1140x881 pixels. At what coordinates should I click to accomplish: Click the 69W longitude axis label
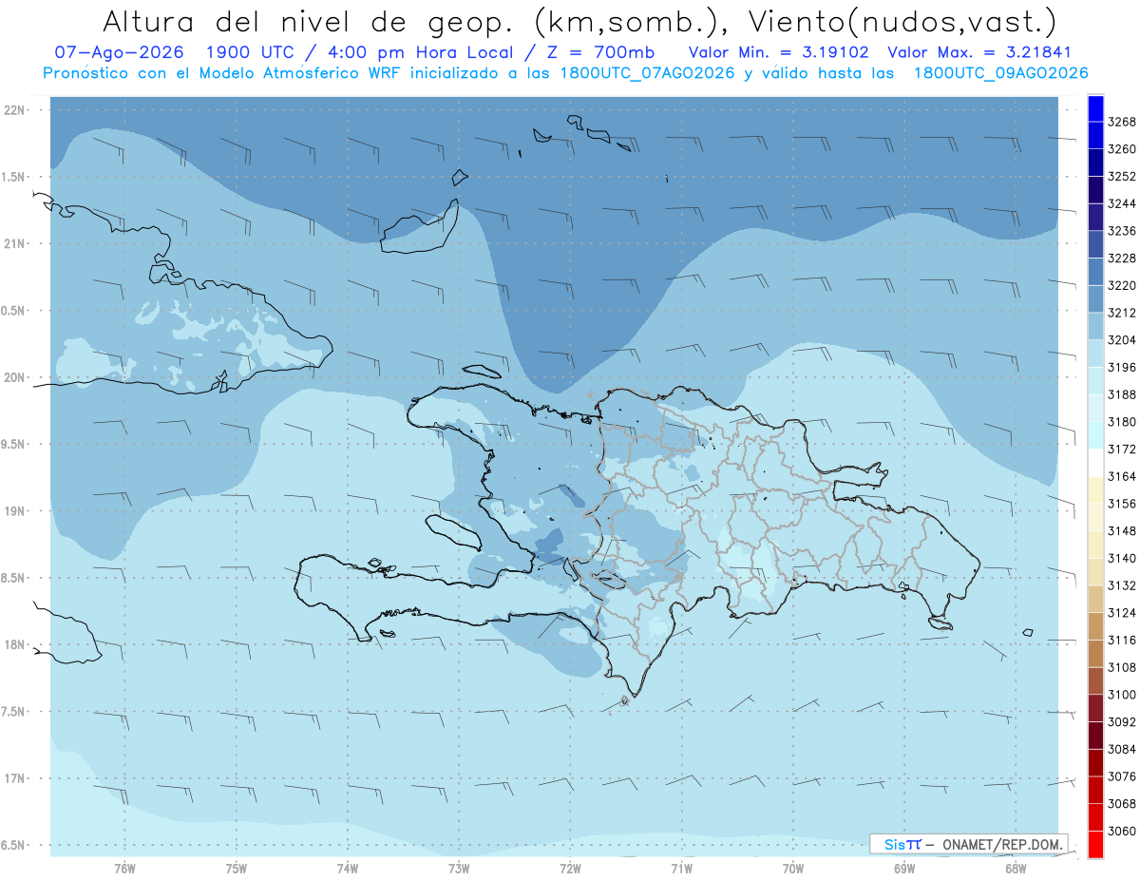click(x=904, y=870)
